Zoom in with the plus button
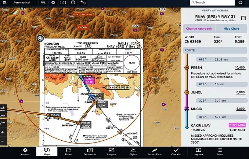The width and height of the screenshot is (249, 159). coord(3,132)
